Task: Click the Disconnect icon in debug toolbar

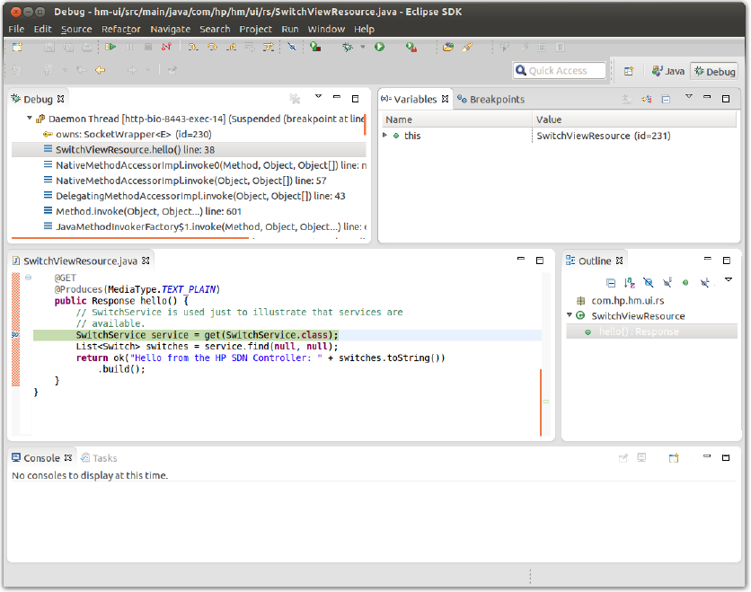Action: (165, 47)
